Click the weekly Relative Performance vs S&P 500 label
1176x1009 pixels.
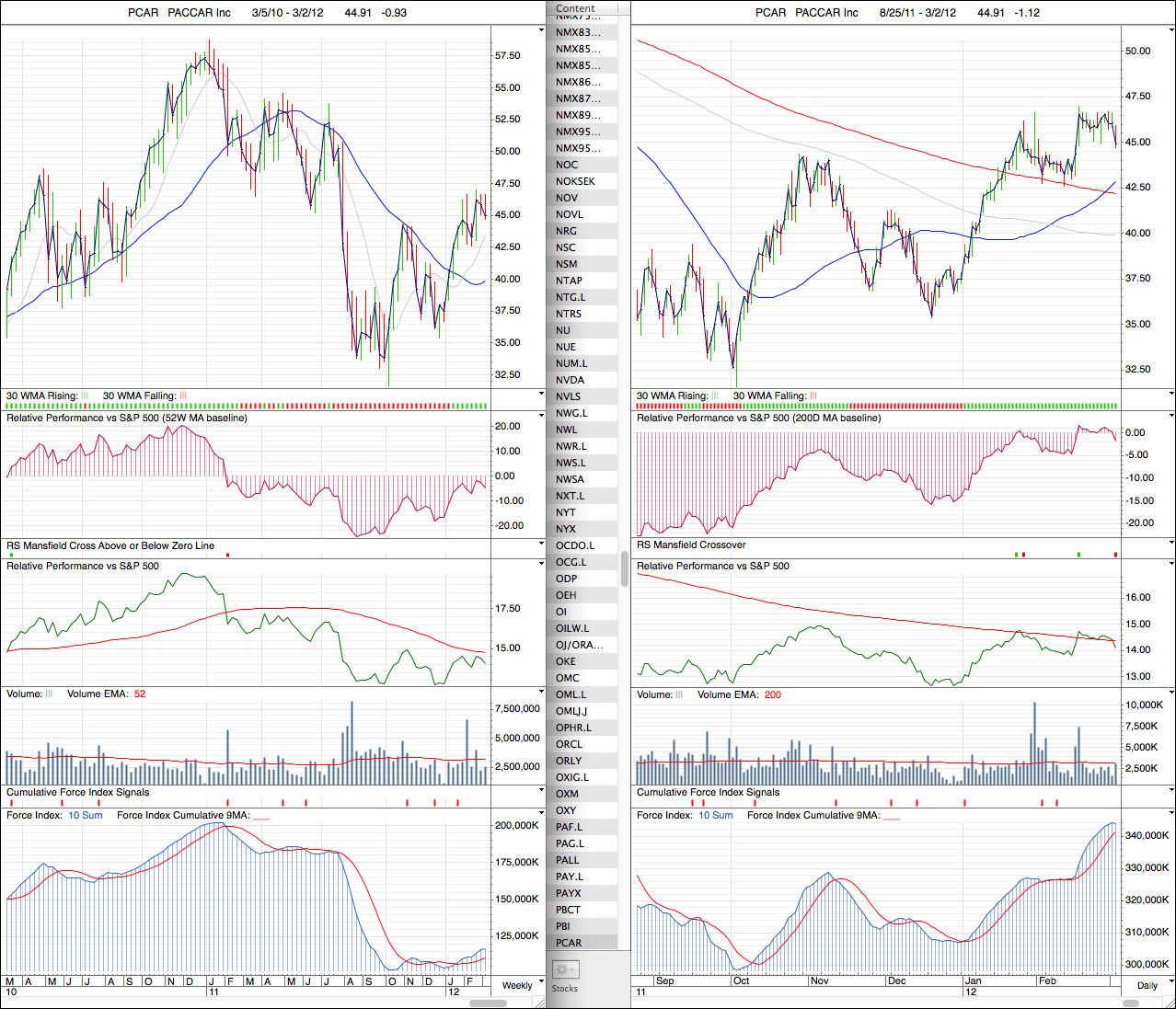(83, 566)
